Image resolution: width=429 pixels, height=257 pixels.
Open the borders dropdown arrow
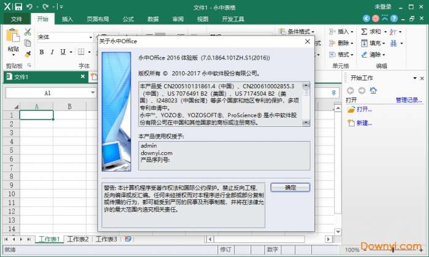tap(89, 52)
